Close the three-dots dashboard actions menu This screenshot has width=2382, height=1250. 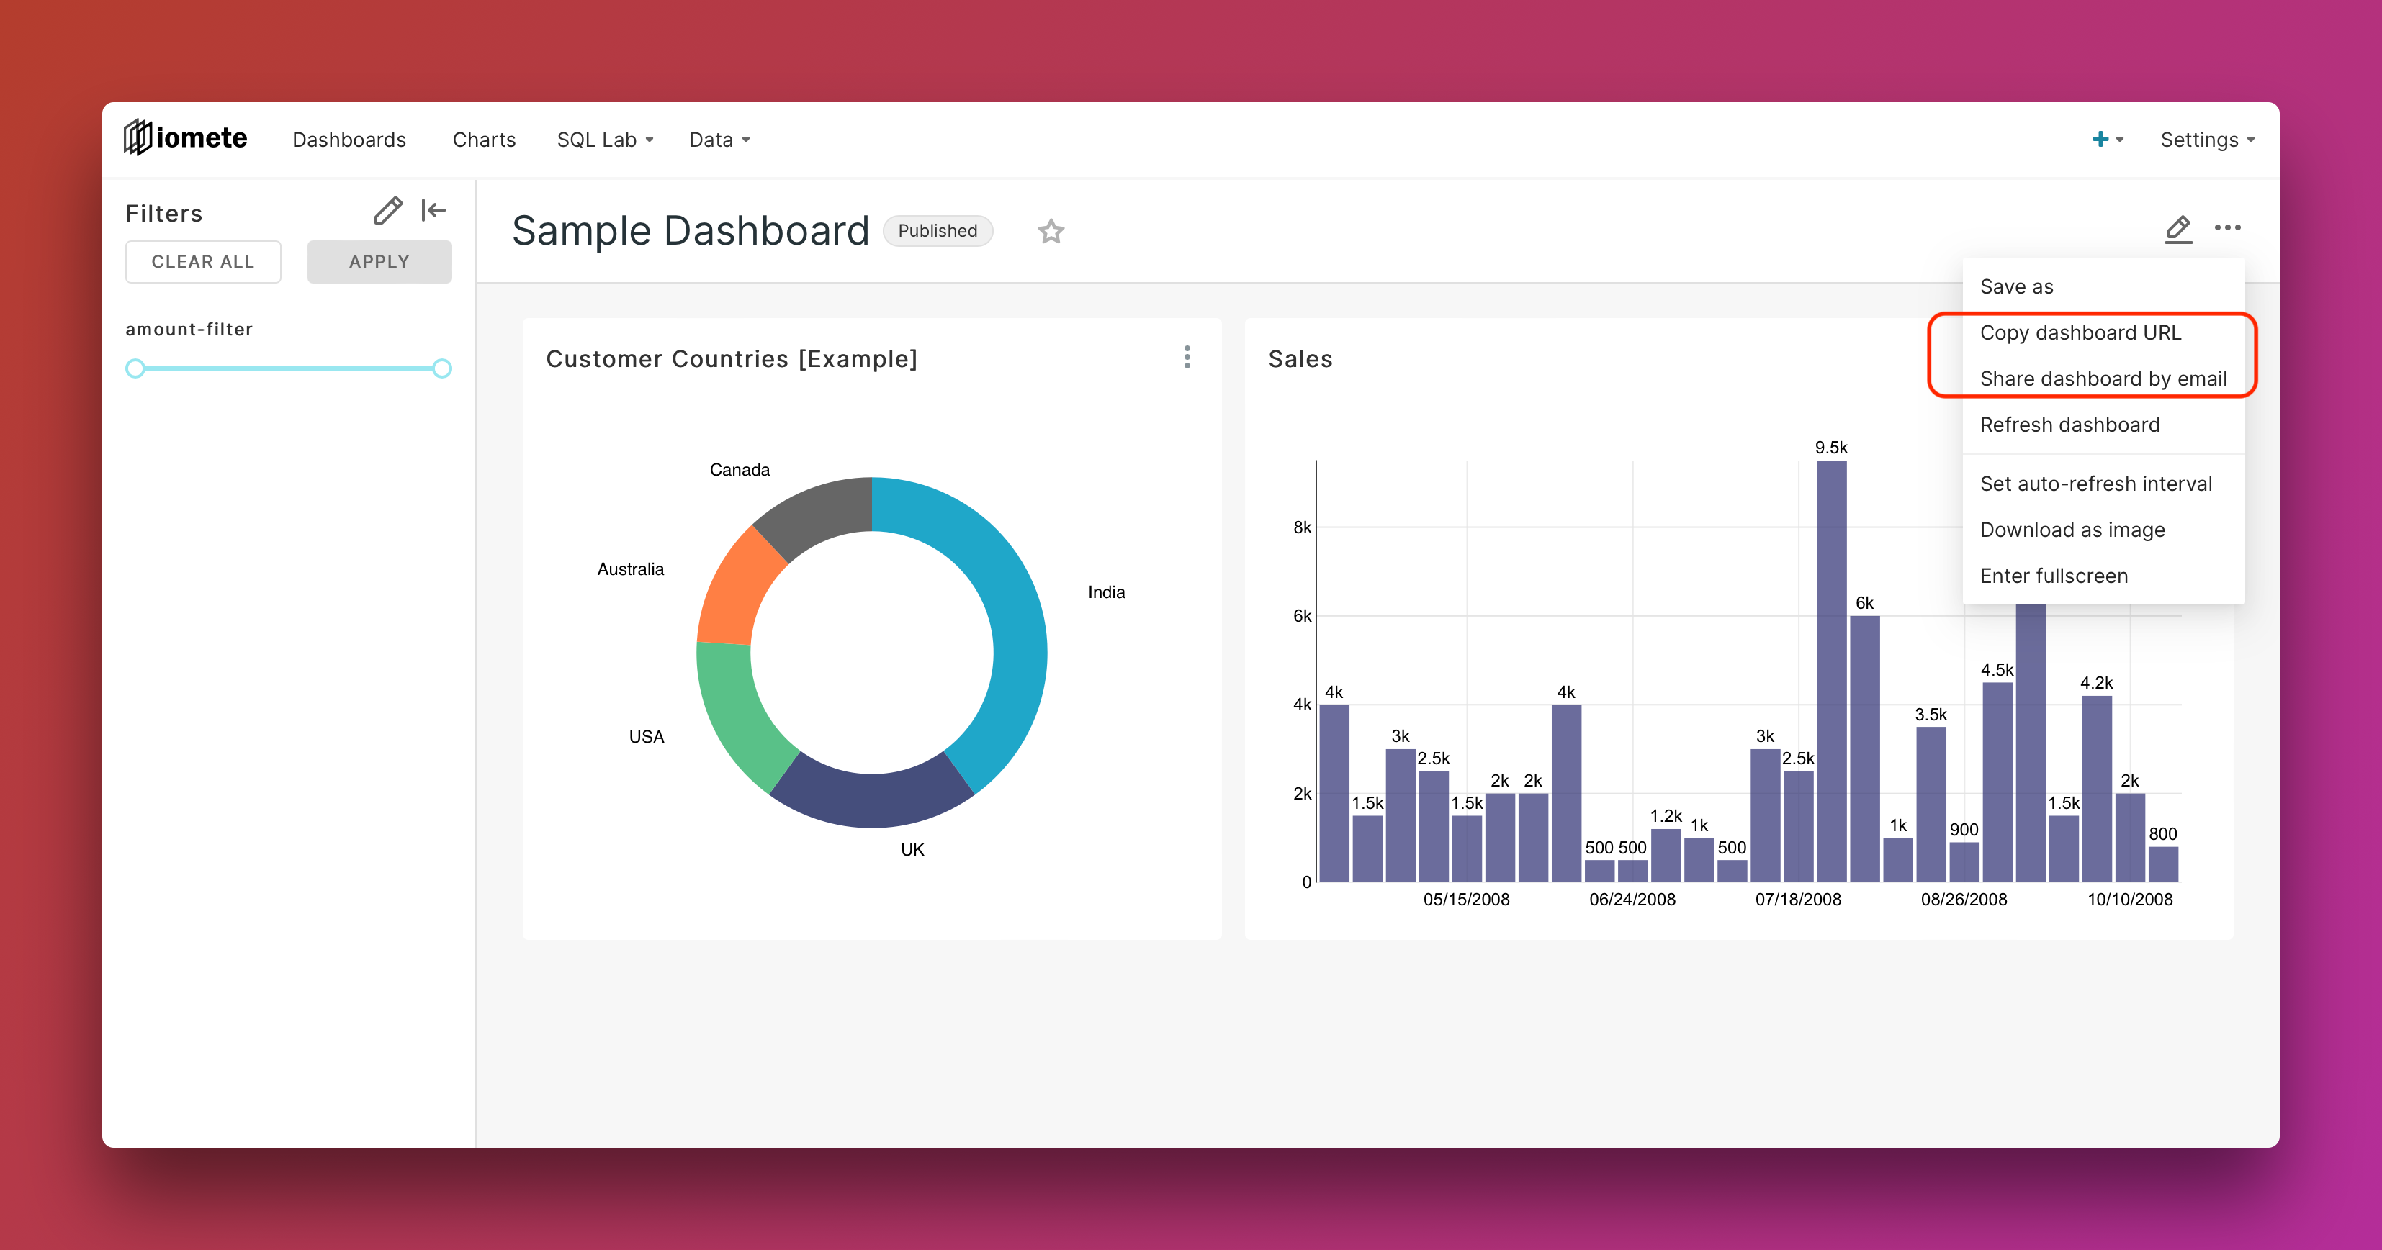coord(2228,228)
